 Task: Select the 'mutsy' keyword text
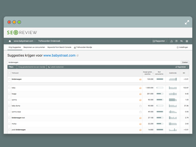14,124
